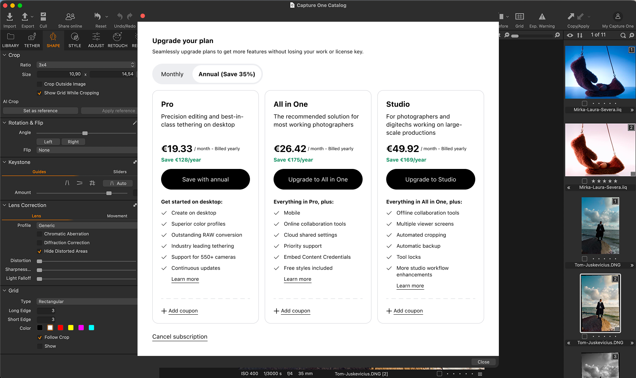Image resolution: width=636 pixels, height=378 pixels.
Task: Click the Share online icon
Action: 70,17
